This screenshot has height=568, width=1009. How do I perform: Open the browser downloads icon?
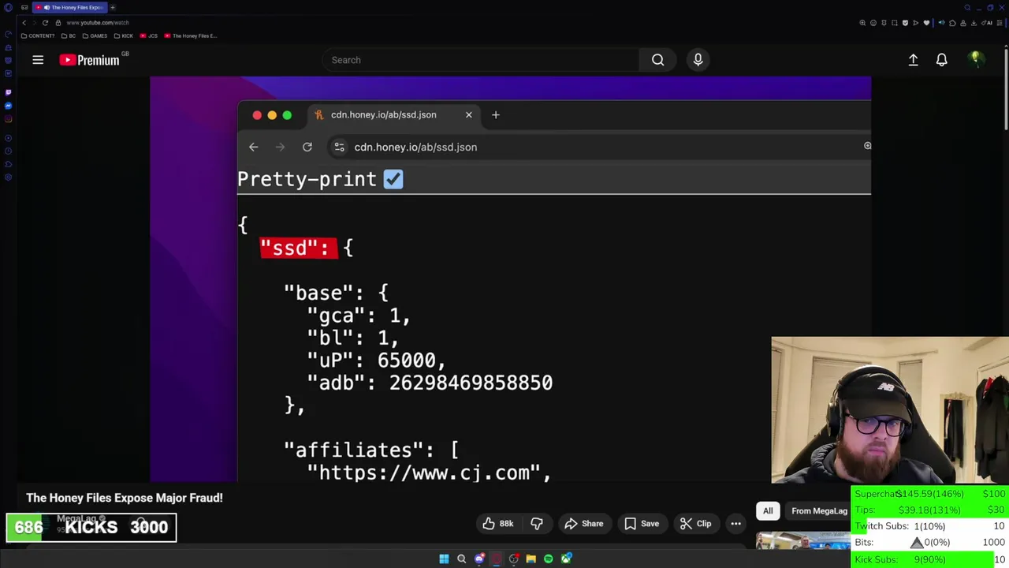(974, 23)
